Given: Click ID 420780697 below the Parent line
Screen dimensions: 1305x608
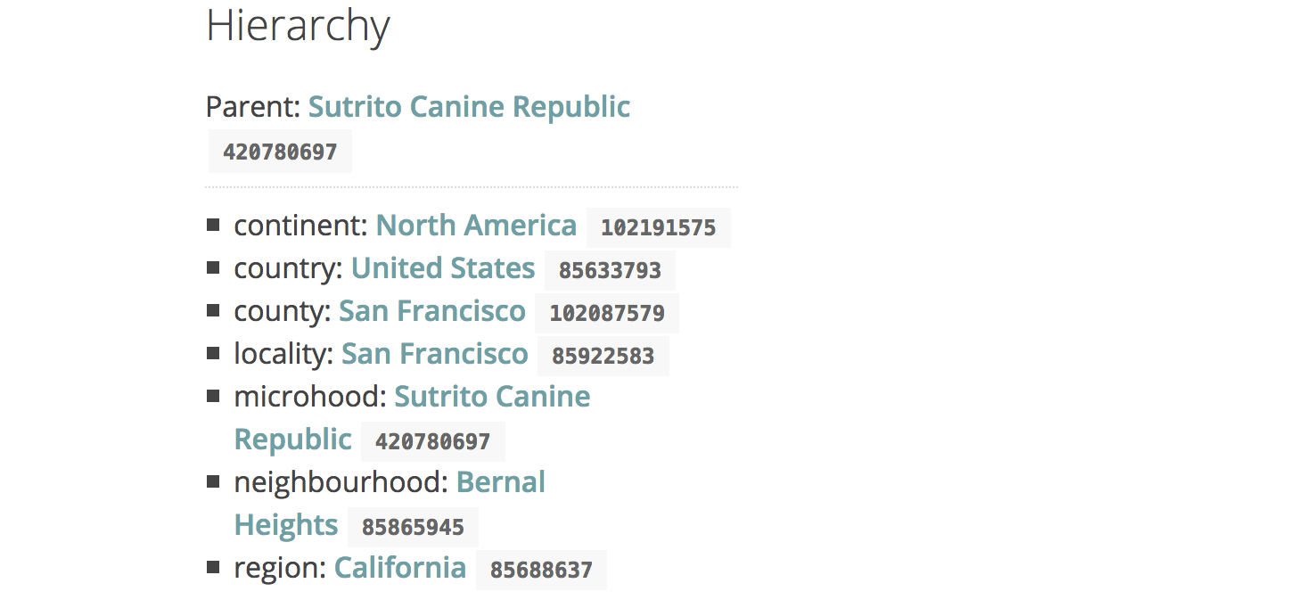Looking at the screenshot, I should click(280, 152).
